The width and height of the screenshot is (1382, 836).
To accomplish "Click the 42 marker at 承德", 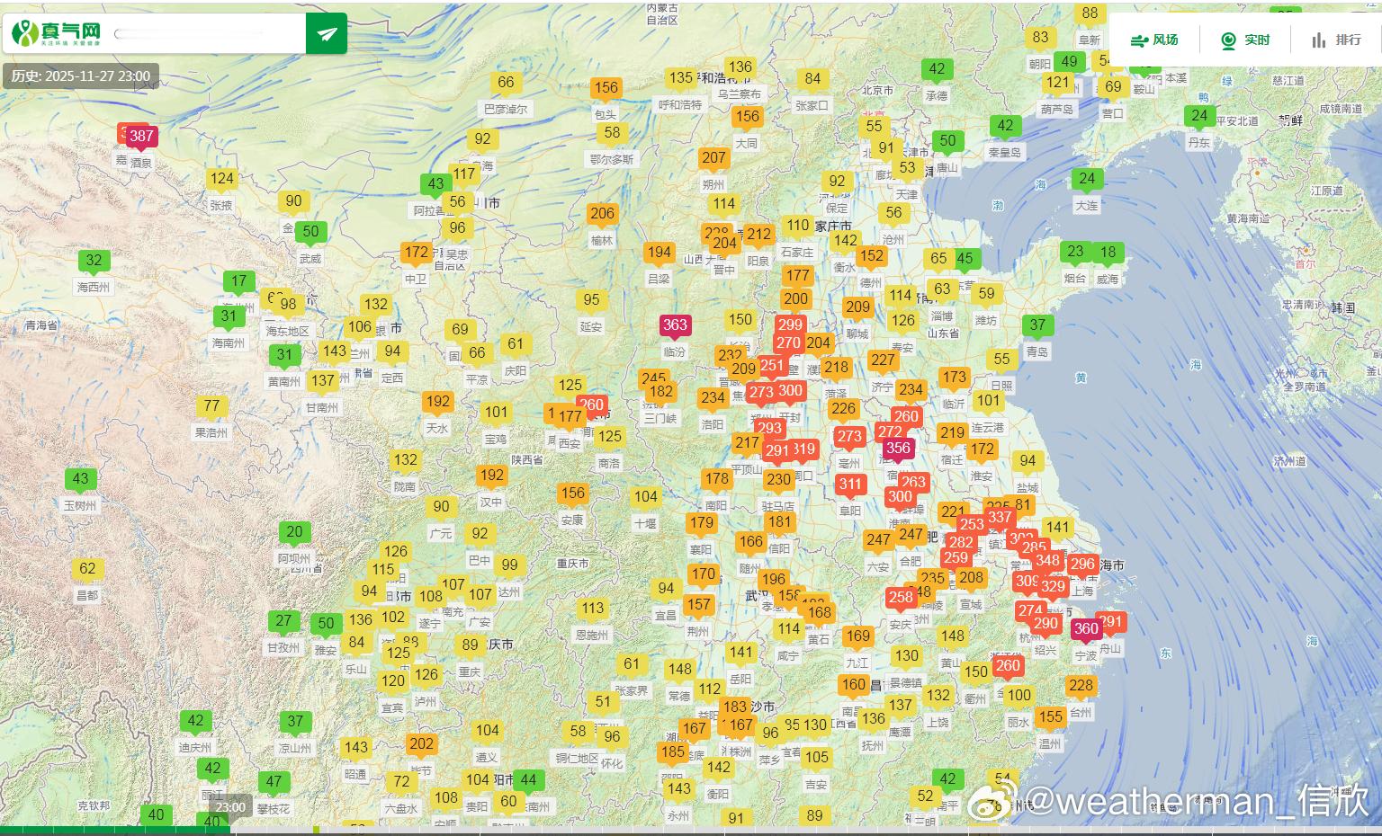I will tap(937, 68).
